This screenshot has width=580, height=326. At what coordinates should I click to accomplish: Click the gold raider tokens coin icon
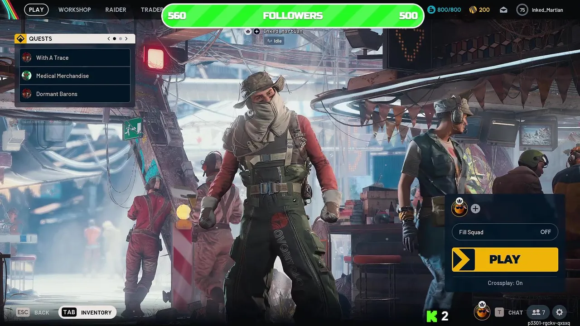point(473,10)
